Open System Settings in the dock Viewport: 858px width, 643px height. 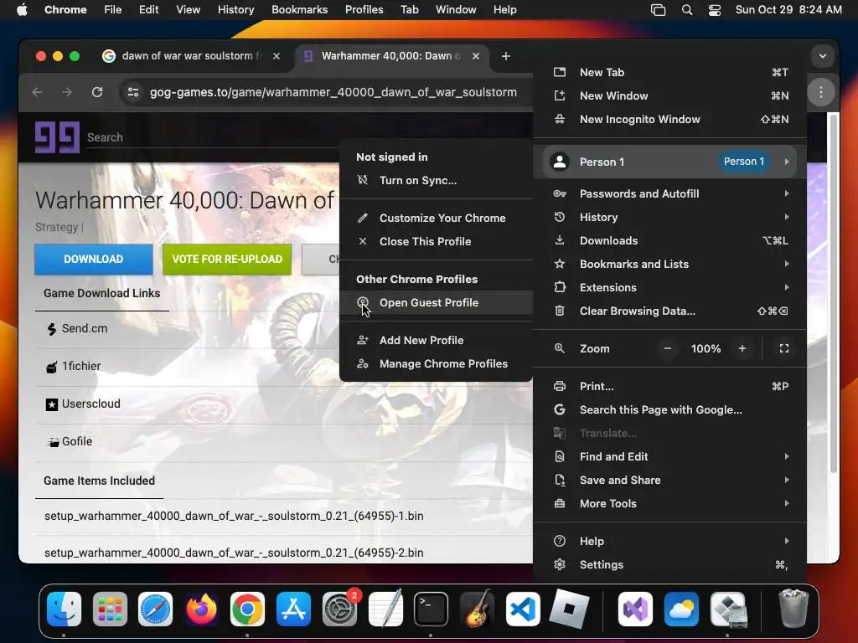click(x=339, y=609)
